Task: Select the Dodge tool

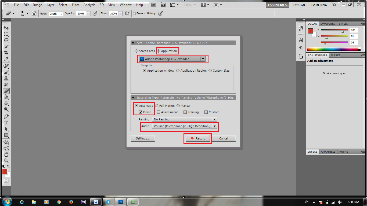Action: tap(6, 109)
